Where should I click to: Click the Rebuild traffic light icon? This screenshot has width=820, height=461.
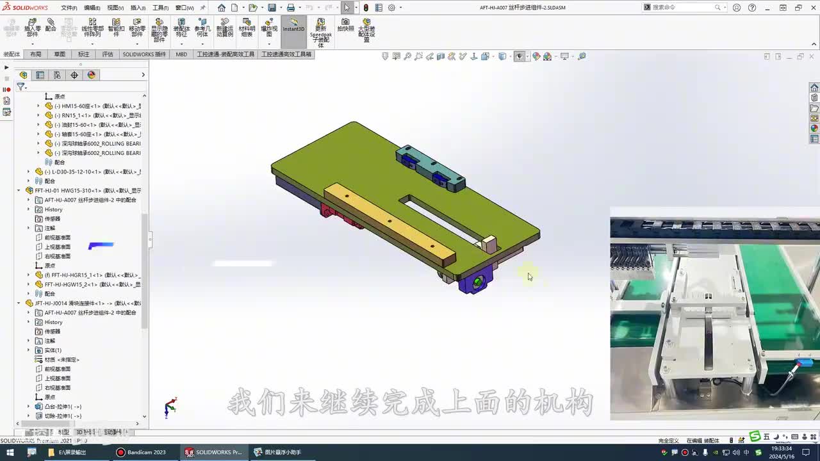[366, 8]
